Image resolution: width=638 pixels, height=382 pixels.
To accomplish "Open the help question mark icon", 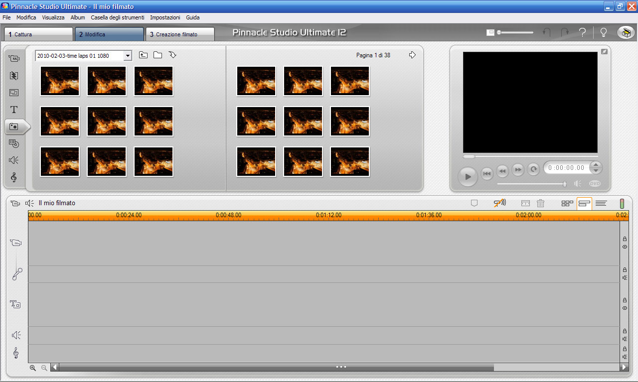I will tap(582, 33).
